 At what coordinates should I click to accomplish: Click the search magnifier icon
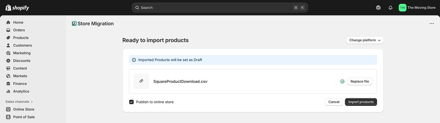point(137,8)
